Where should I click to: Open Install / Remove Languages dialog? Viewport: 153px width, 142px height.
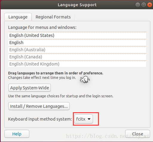(x=39, y=106)
